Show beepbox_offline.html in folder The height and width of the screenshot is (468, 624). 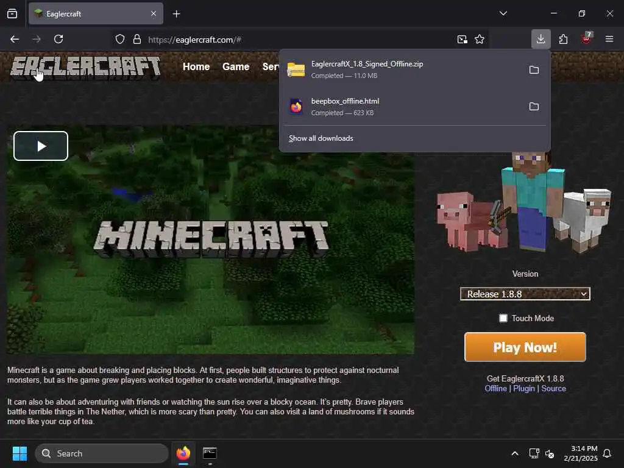[534, 107]
